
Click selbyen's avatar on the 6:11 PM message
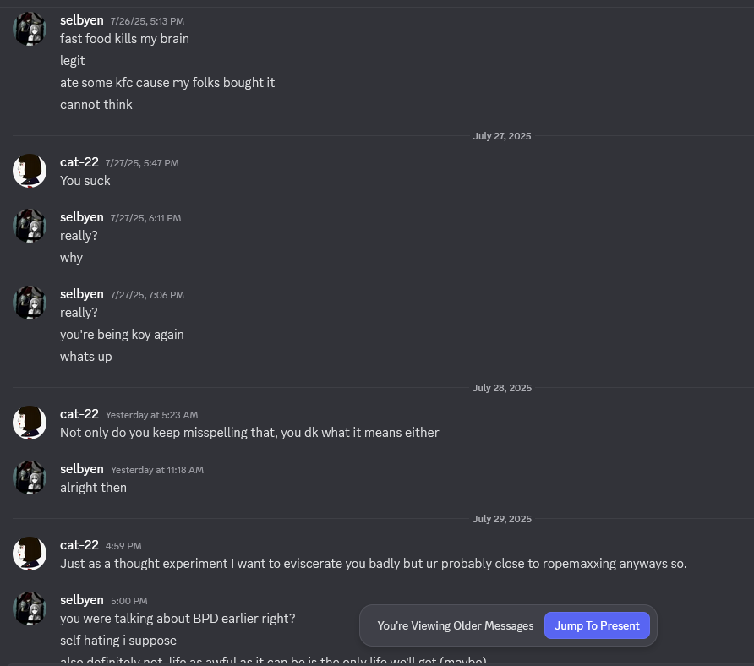tap(30, 226)
